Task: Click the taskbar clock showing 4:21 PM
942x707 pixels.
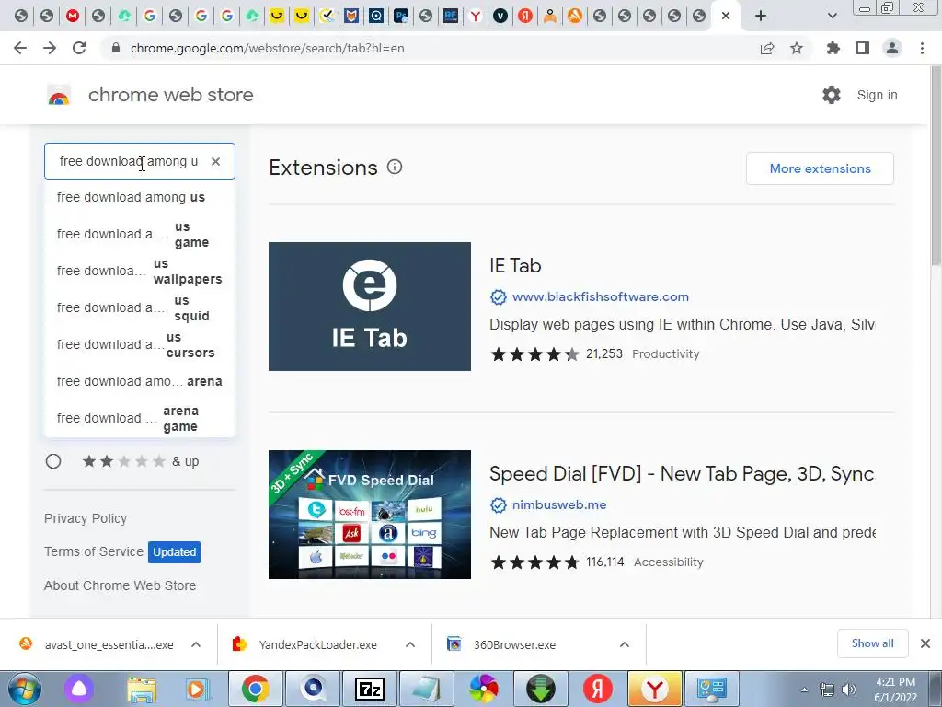Action: tap(895, 690)
